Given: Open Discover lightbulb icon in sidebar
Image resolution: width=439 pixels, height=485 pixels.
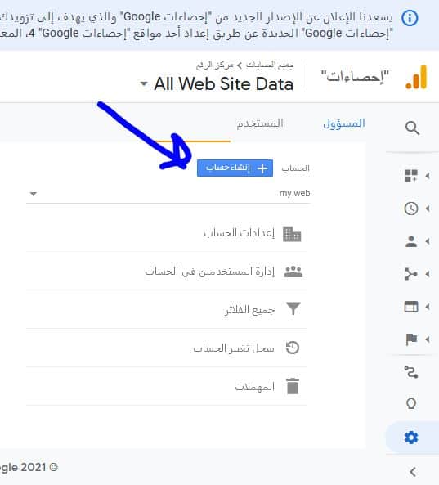Looking at the screenshot, I should [x=411, y=405].
